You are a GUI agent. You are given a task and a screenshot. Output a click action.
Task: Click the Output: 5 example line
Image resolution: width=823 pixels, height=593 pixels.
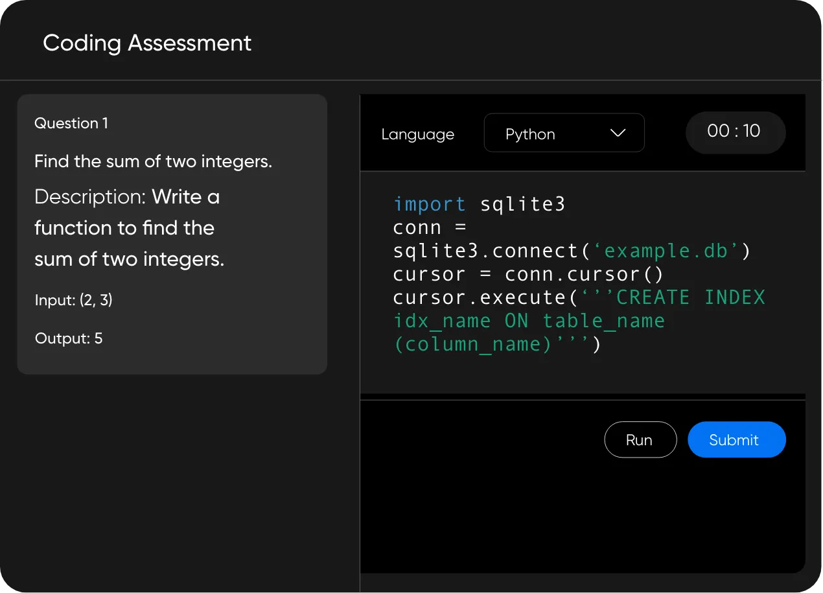tap(69, 338)
